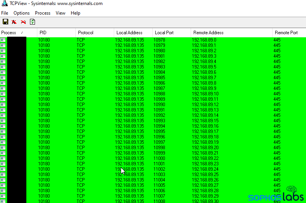Click process icon in row with local port 10978

coord(3,40)
